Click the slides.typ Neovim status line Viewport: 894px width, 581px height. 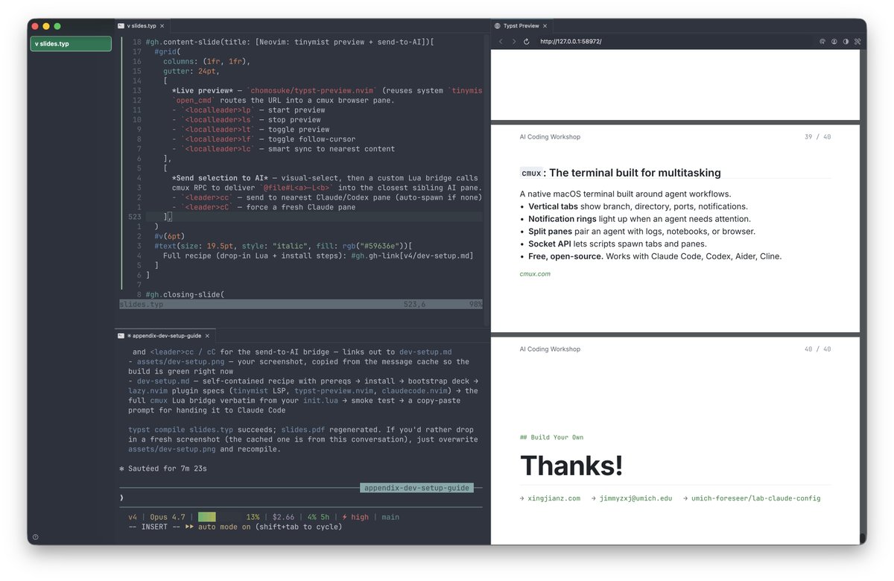pos(301,304)
